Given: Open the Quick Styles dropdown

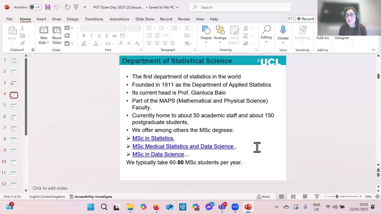Looking at the screenshot, I should pos(235,34).
